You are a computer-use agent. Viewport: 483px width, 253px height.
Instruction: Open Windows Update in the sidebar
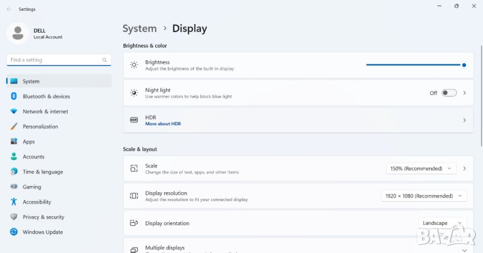pos(42,232)
